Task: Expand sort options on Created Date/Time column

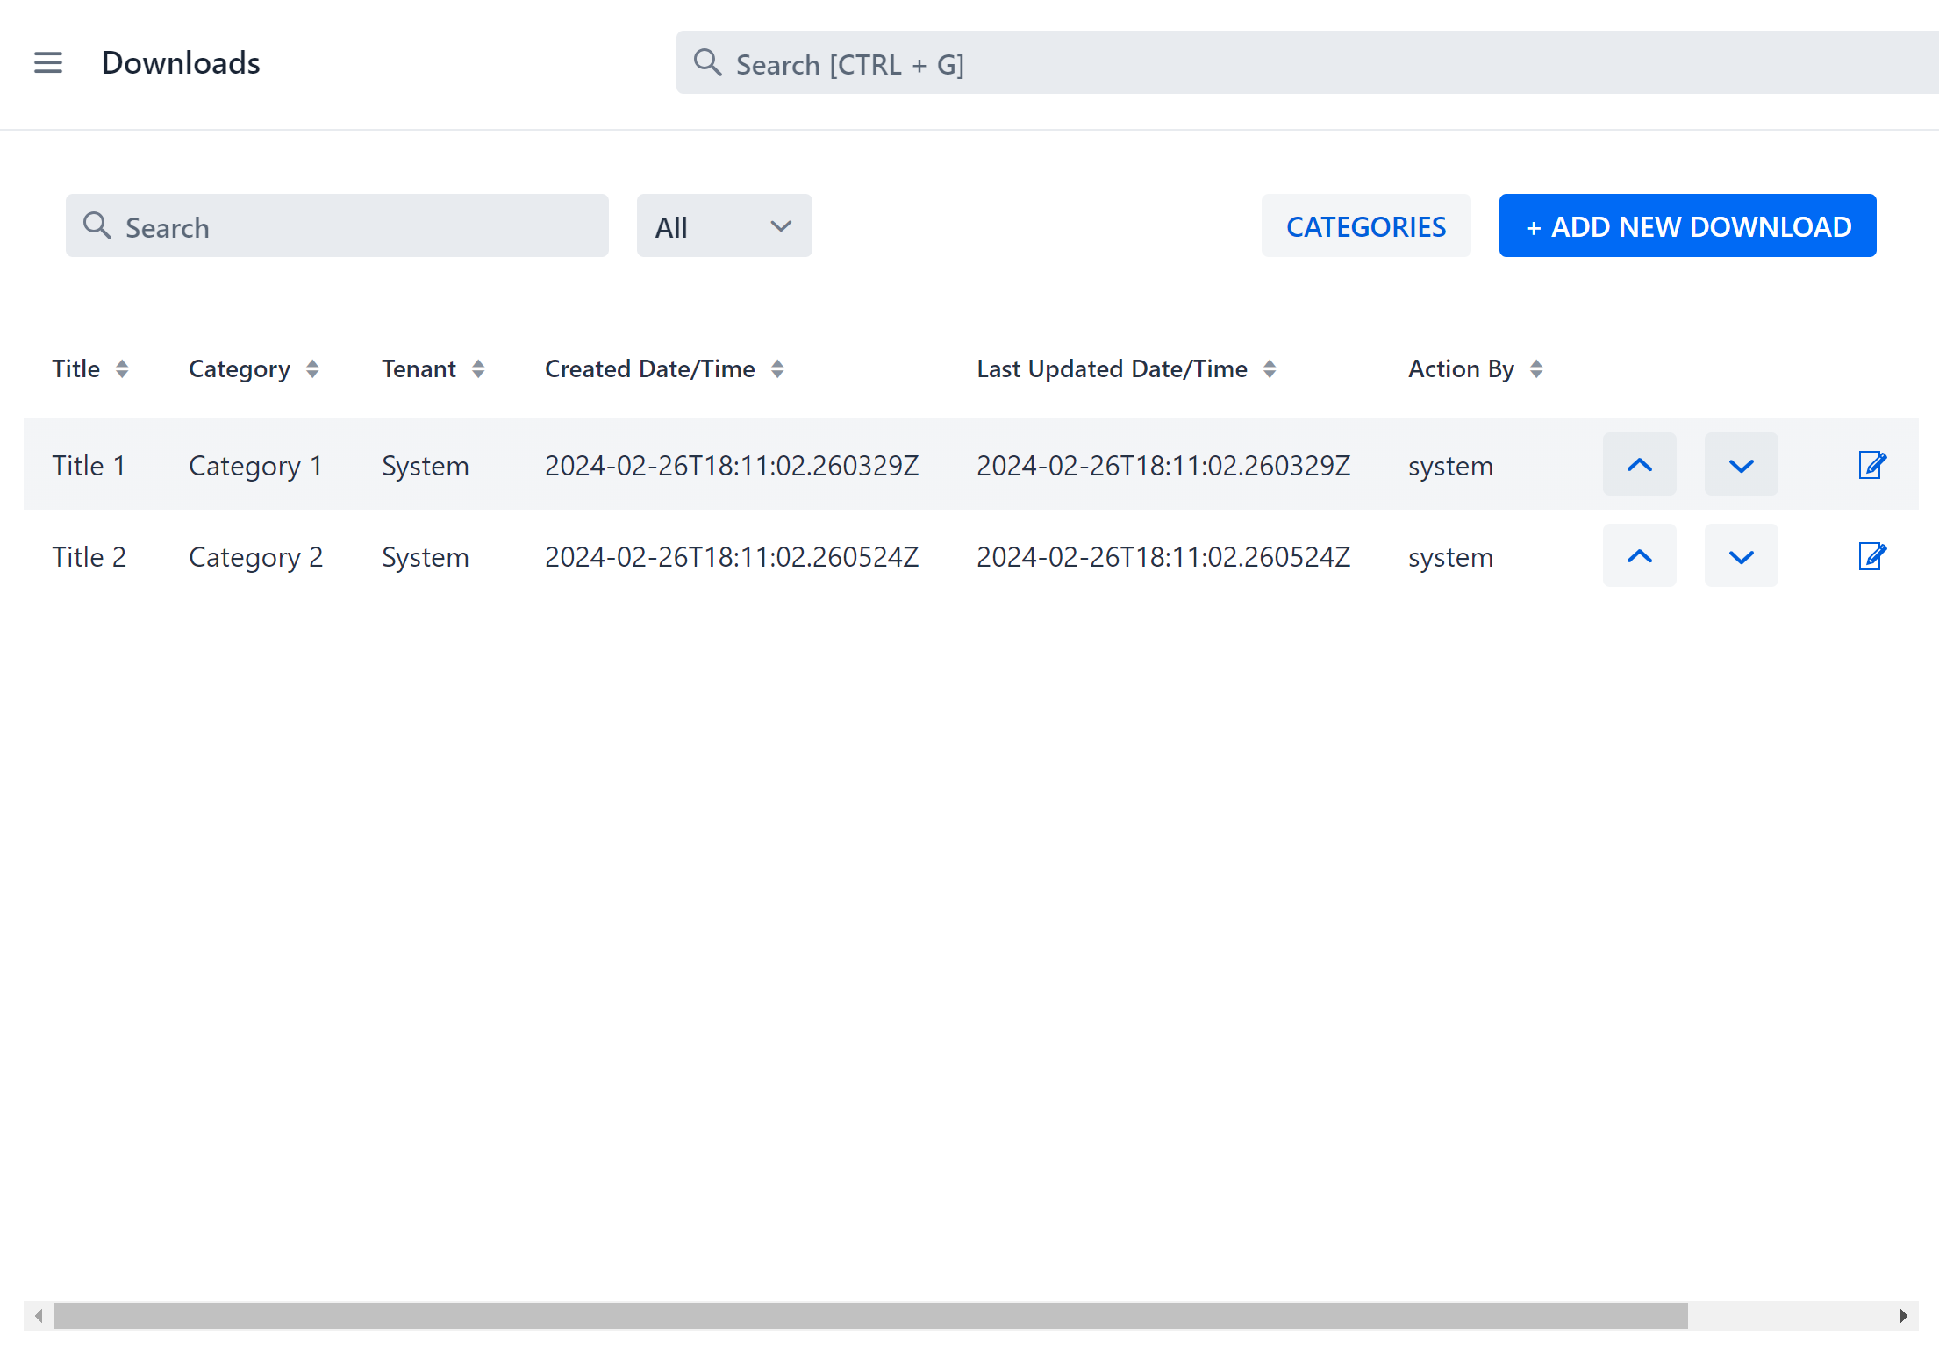Action: click(777, 368)
